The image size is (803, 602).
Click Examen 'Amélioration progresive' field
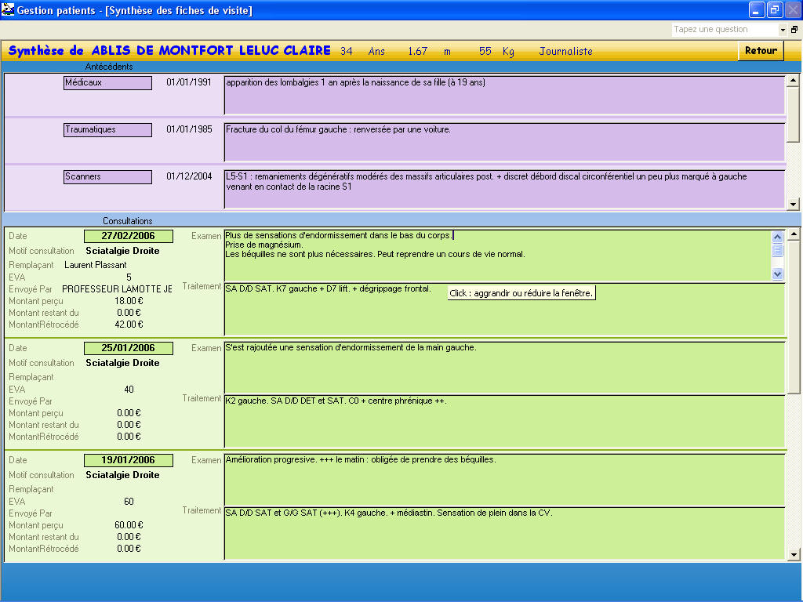click(504, 480)
